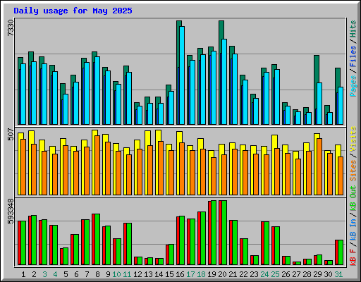The height and width of the screenshot is (282, 361).
Task: Select day 21 label on x-axis
Action: 233,274
